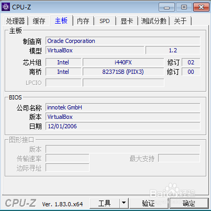Click the BIOS date 12/01/2006
This screenshot has height=211, width=211.
point(123,126)
